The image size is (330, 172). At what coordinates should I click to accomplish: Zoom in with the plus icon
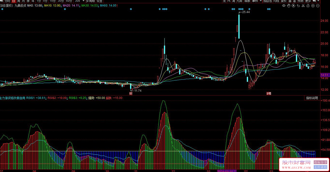pos(313,6)
